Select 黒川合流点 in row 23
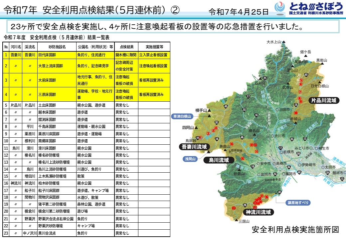 click(47, 233)
